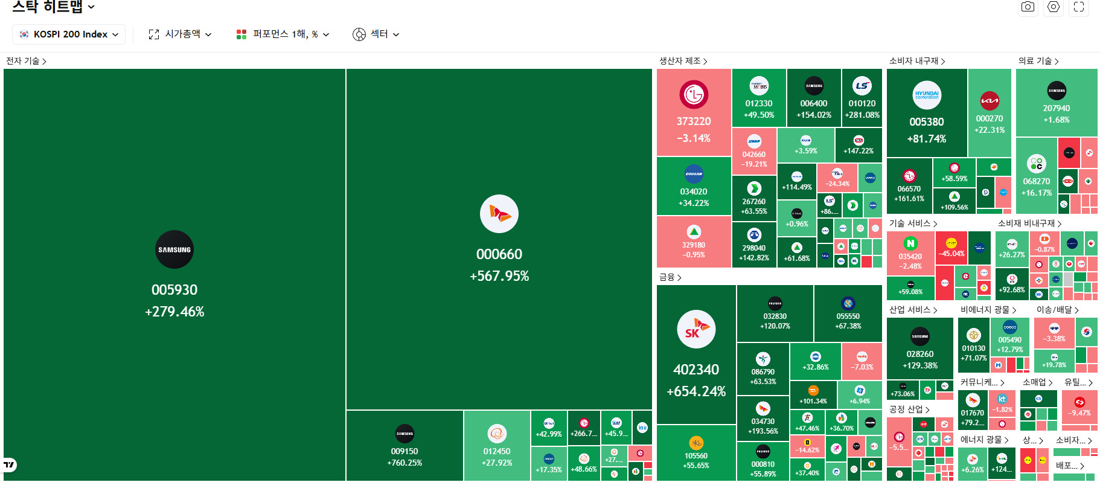Select the 055550 tile showing +67.38%
Viewport: 1100px width, 488px height.
848,313
